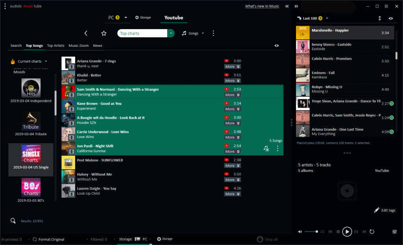Go back with the left arrow

86,33
